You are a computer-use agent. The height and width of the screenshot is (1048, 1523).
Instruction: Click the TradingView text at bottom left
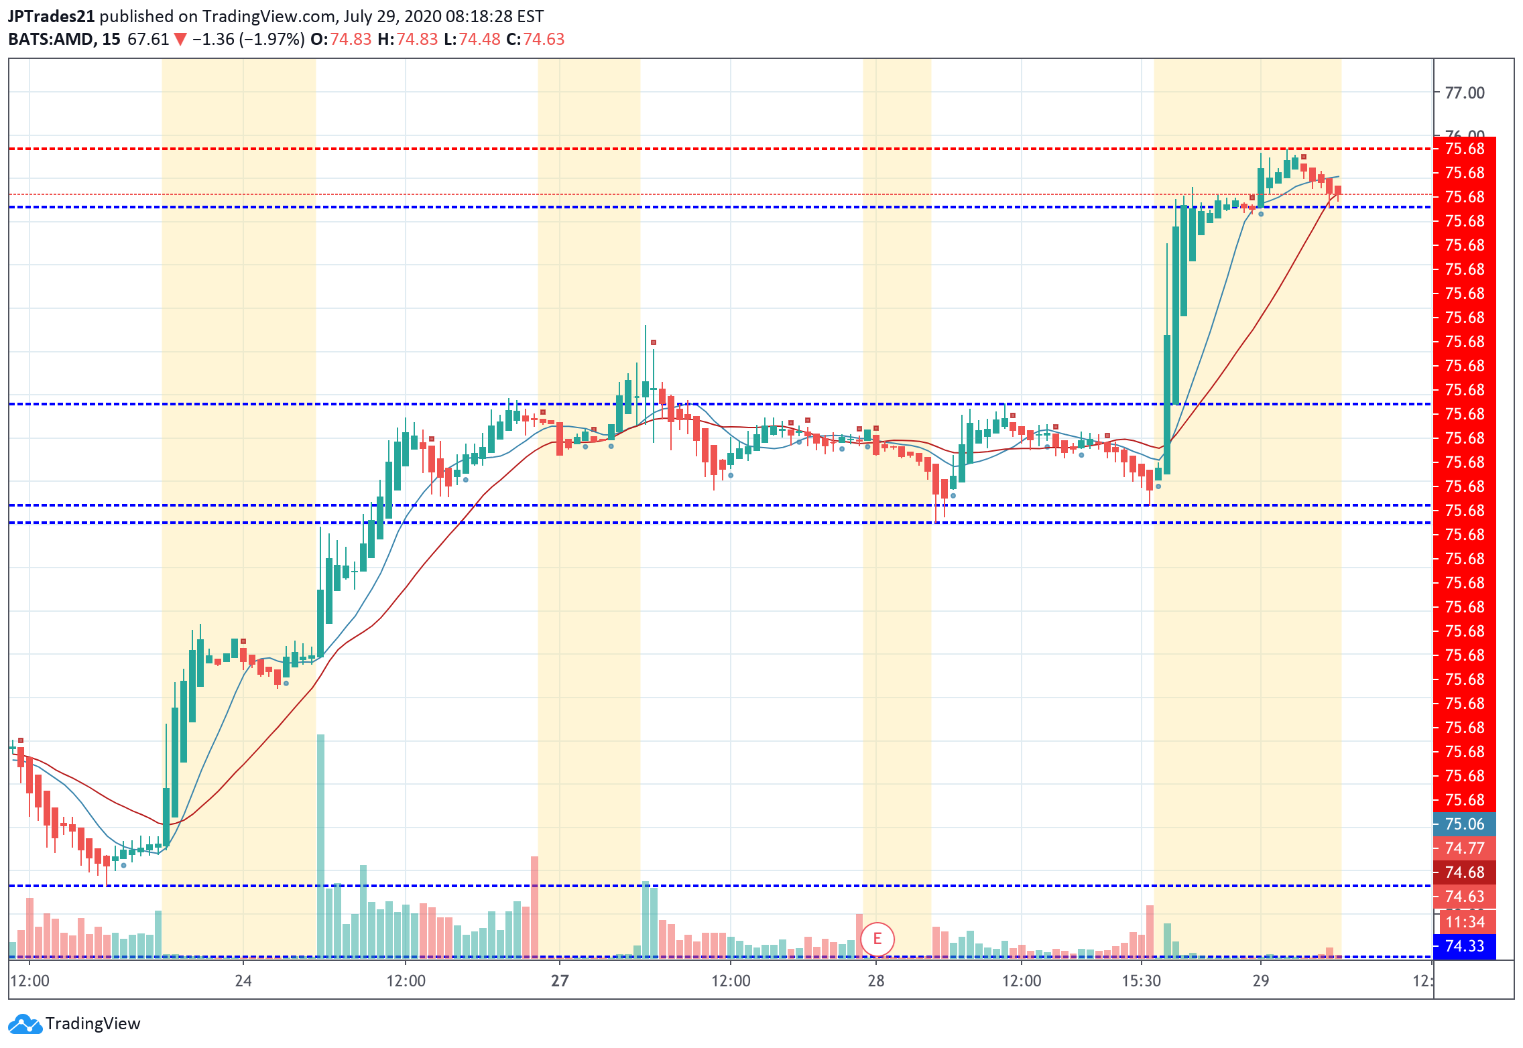click(93, 1024)
